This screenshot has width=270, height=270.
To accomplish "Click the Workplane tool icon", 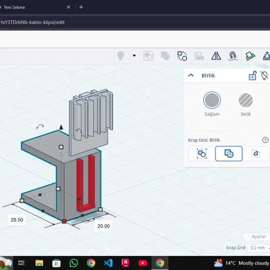I will pyautogui.click(x=250, y=56).
